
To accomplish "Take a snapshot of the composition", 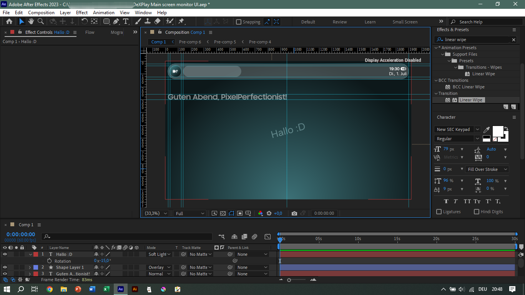I will tap(294, 213).
